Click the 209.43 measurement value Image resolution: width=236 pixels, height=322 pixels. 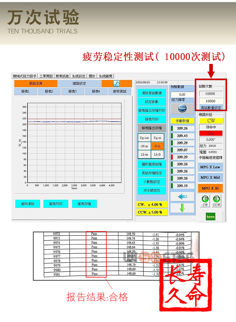183,136
